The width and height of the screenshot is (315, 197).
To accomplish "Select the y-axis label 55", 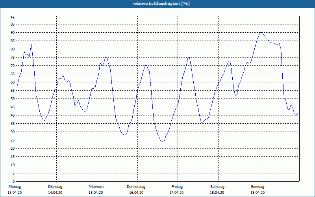I will (x=13, y=91).
